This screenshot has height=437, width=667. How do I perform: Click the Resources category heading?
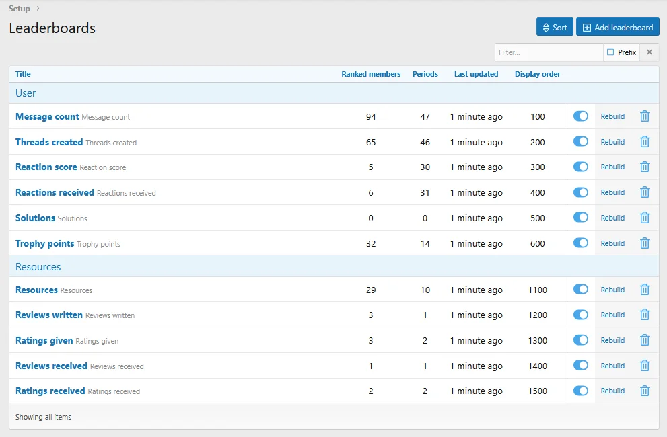pos(38,266)
